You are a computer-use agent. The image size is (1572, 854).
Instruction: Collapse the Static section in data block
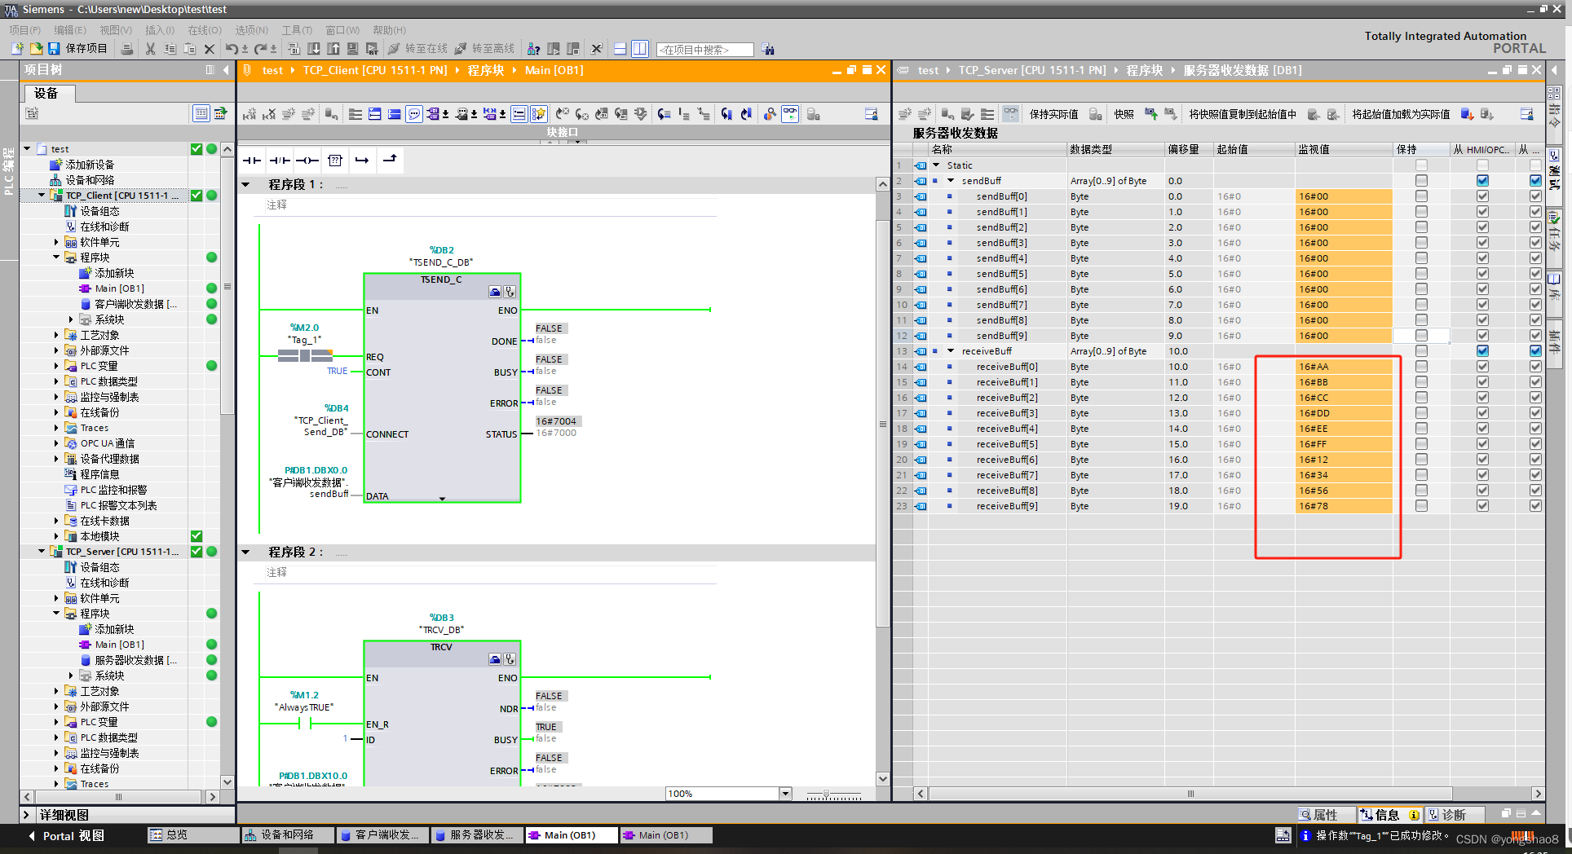tap(936, 165)
